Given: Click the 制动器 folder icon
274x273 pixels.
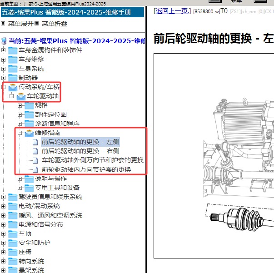Looking at the screenshot, I should (x=13, y=78).
